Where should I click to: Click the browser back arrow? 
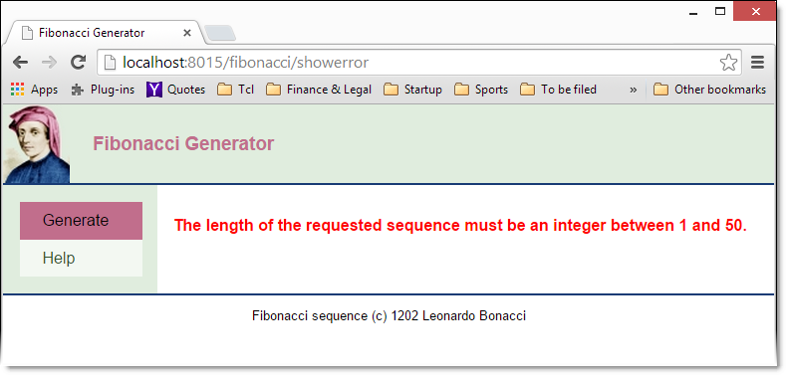click(20, 63)
